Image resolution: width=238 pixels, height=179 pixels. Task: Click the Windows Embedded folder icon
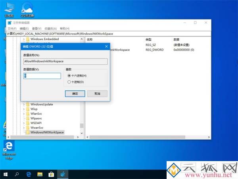click(28, 39)
